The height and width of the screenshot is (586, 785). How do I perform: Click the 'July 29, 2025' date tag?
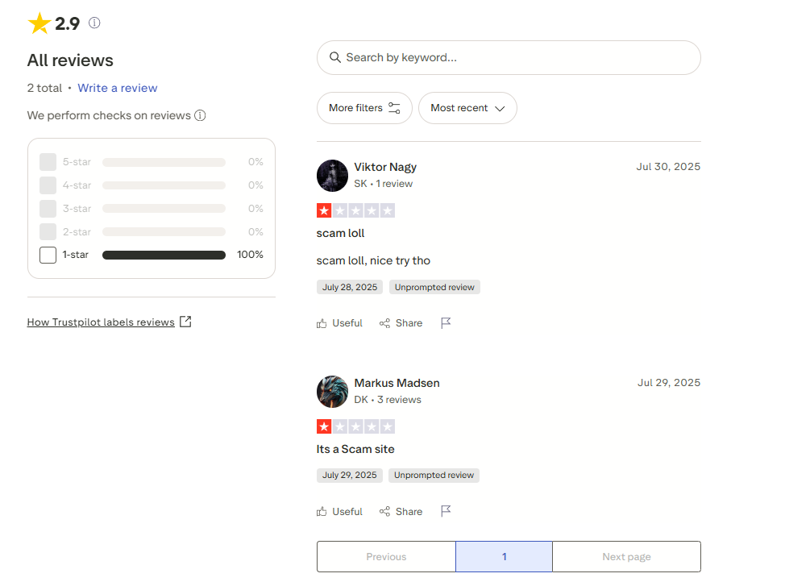click(x=350, y=476)
